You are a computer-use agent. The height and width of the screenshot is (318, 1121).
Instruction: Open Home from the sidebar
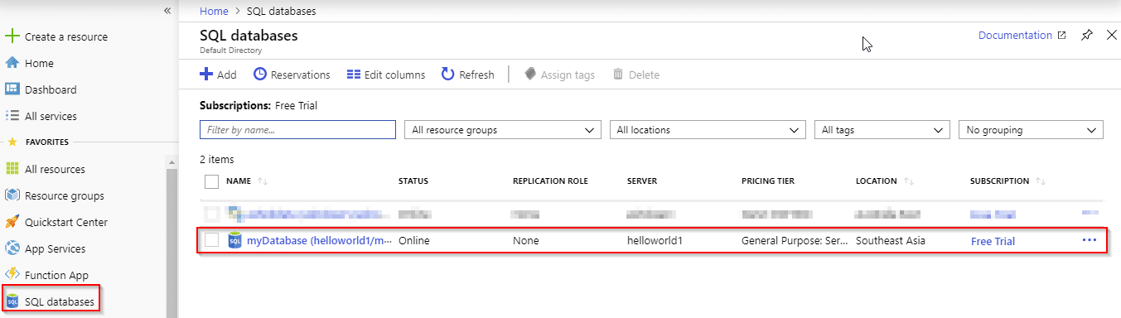point(39,63)
